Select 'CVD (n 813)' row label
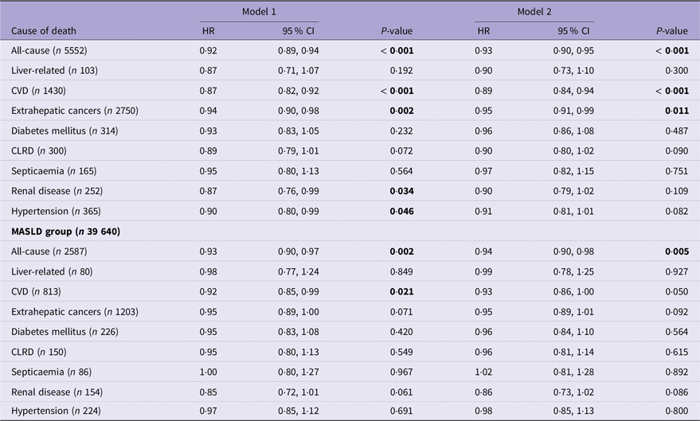Screen dimensions: 700x421 36,291
